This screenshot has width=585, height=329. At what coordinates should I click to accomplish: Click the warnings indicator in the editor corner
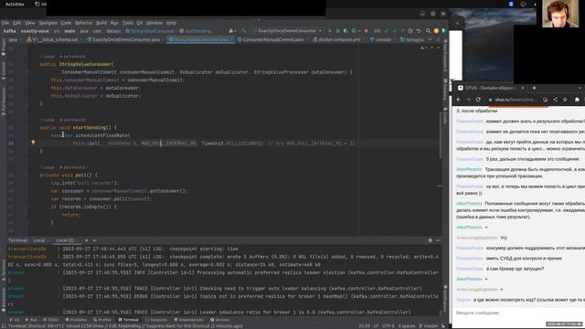coord(423,48)
